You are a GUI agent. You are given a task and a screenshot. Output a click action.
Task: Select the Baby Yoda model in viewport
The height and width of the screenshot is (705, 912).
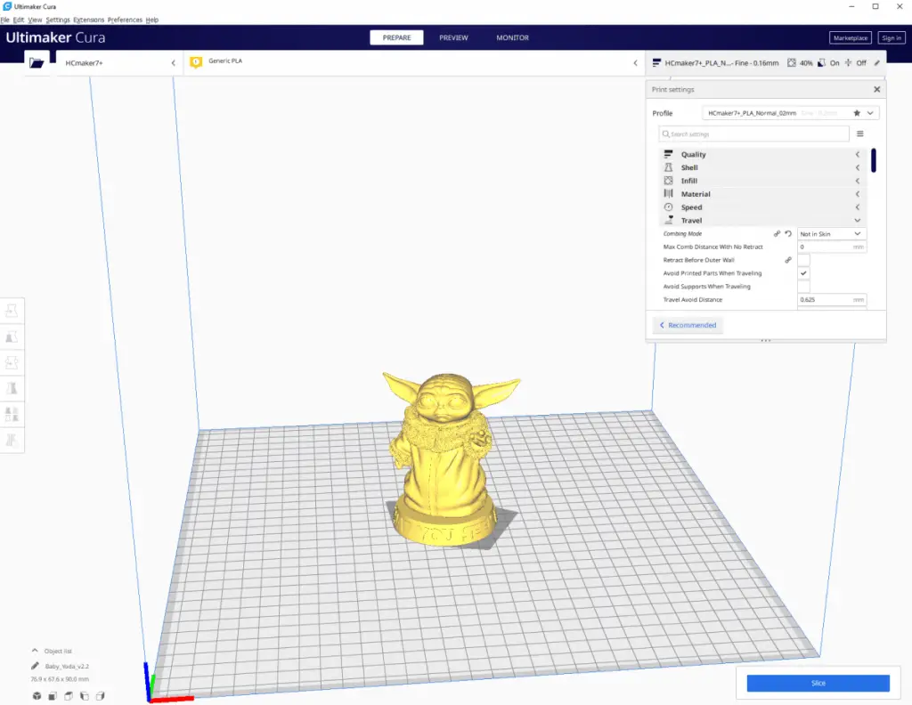click(x=448, y=459)
